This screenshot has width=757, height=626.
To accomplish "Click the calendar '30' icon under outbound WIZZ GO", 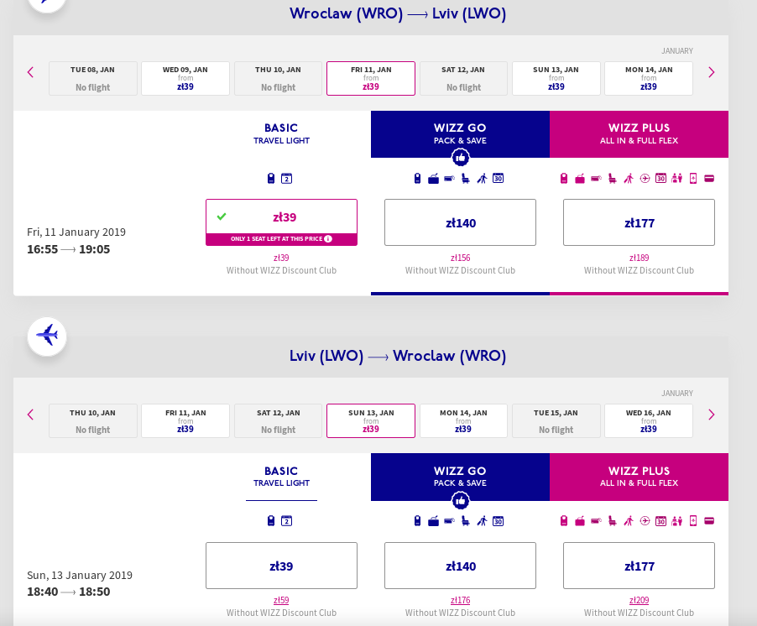I will tap(499, 179).
